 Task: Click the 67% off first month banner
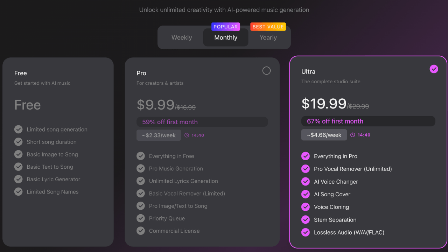coord(368,121)
